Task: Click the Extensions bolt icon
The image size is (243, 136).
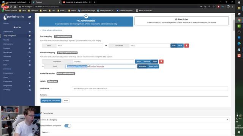Action: 30,73
